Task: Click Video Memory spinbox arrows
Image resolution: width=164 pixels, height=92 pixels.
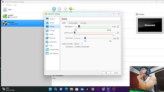Action: [x=118, y=27]
